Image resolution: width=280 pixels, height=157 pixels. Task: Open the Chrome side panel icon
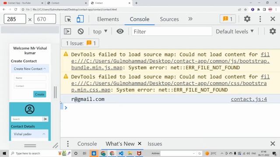point(264,10)
